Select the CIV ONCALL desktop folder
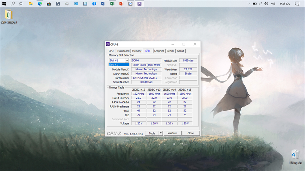 pos(9,17)
